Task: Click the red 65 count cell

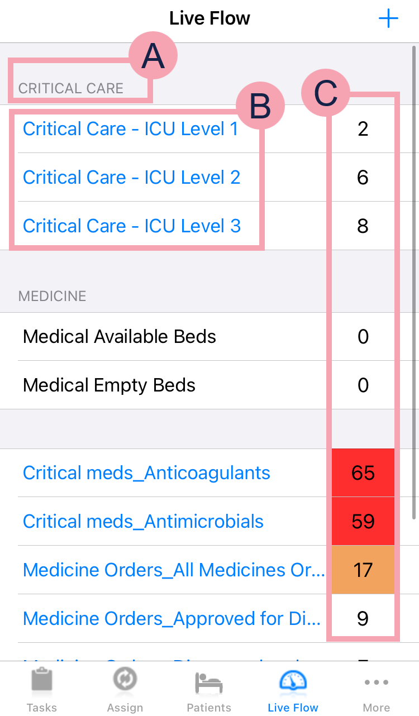Action: [363, 473]
